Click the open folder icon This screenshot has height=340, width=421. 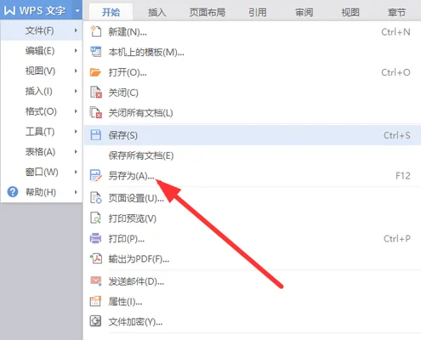point(95,72)
